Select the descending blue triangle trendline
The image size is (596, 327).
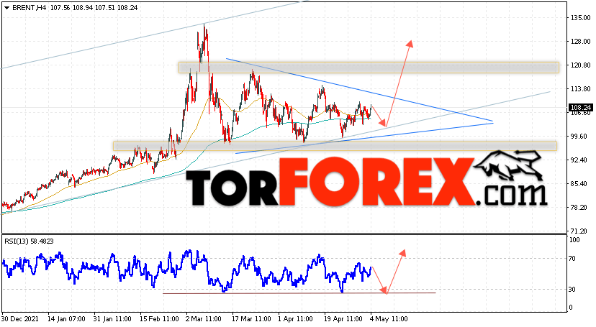pos(359,90)
